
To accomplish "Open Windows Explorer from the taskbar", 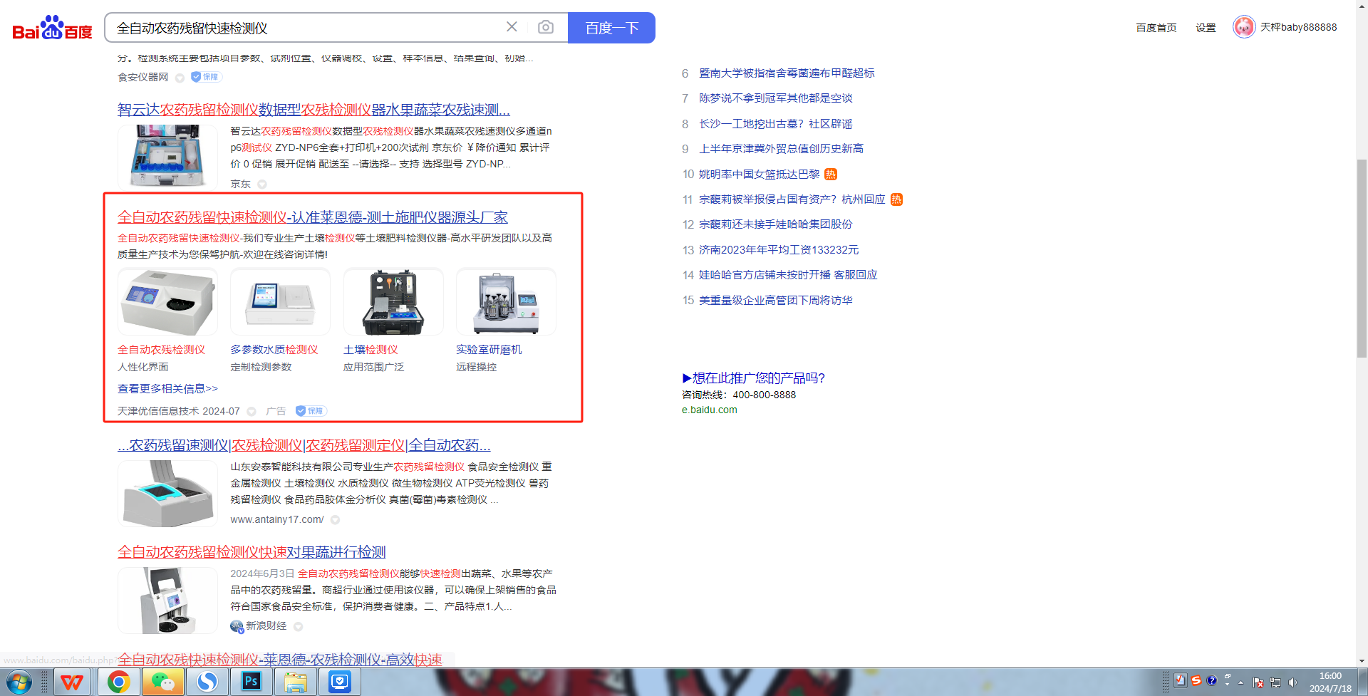I will 296,682.
